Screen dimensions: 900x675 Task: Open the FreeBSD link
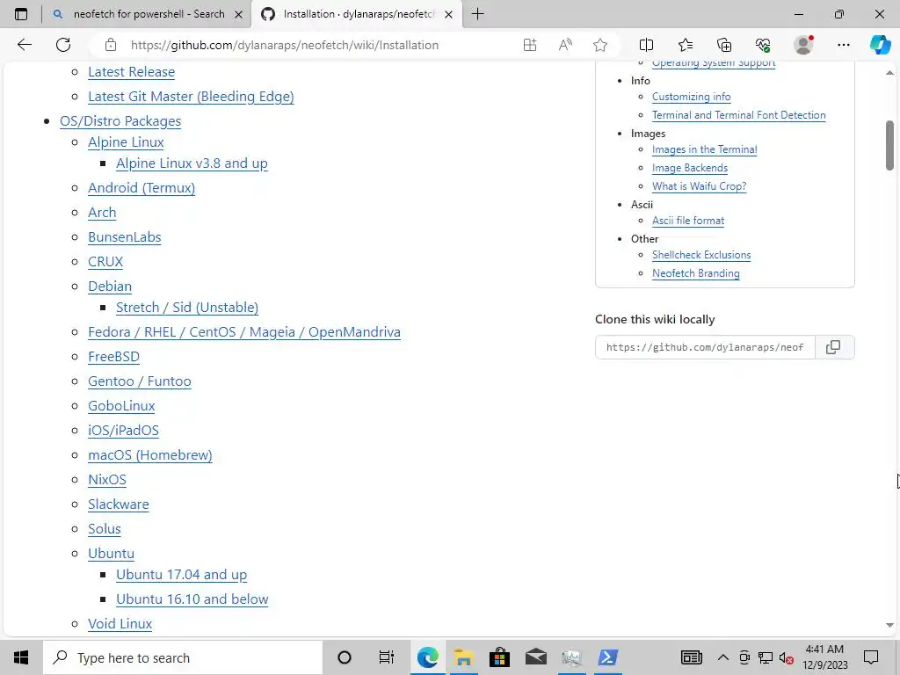pyautogui.click(x=113, y=357)
